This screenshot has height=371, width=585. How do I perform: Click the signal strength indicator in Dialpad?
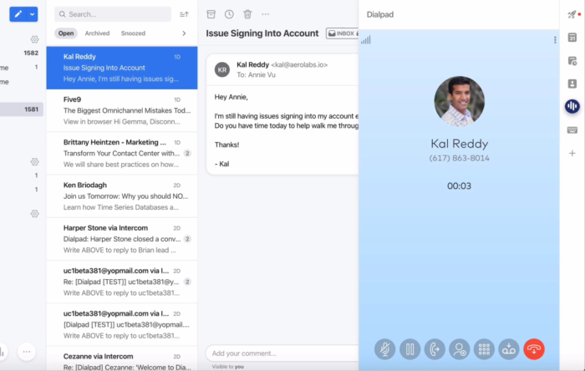pos(366,40)
